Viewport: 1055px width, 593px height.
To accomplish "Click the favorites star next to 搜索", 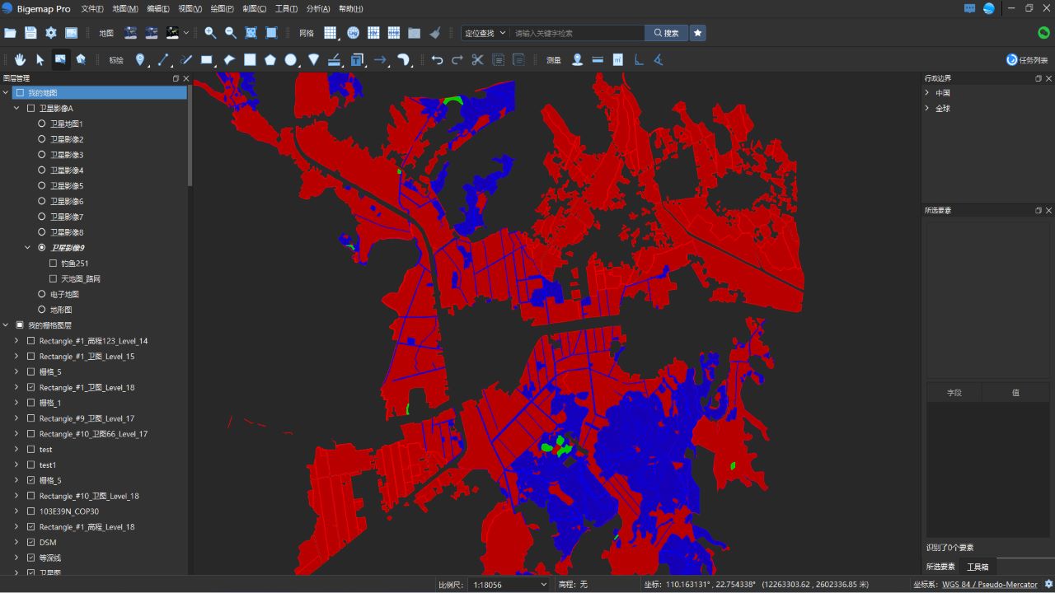I will click(697, 33).
